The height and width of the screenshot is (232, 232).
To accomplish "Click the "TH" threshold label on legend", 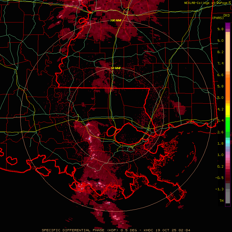I will click(221, 201).
